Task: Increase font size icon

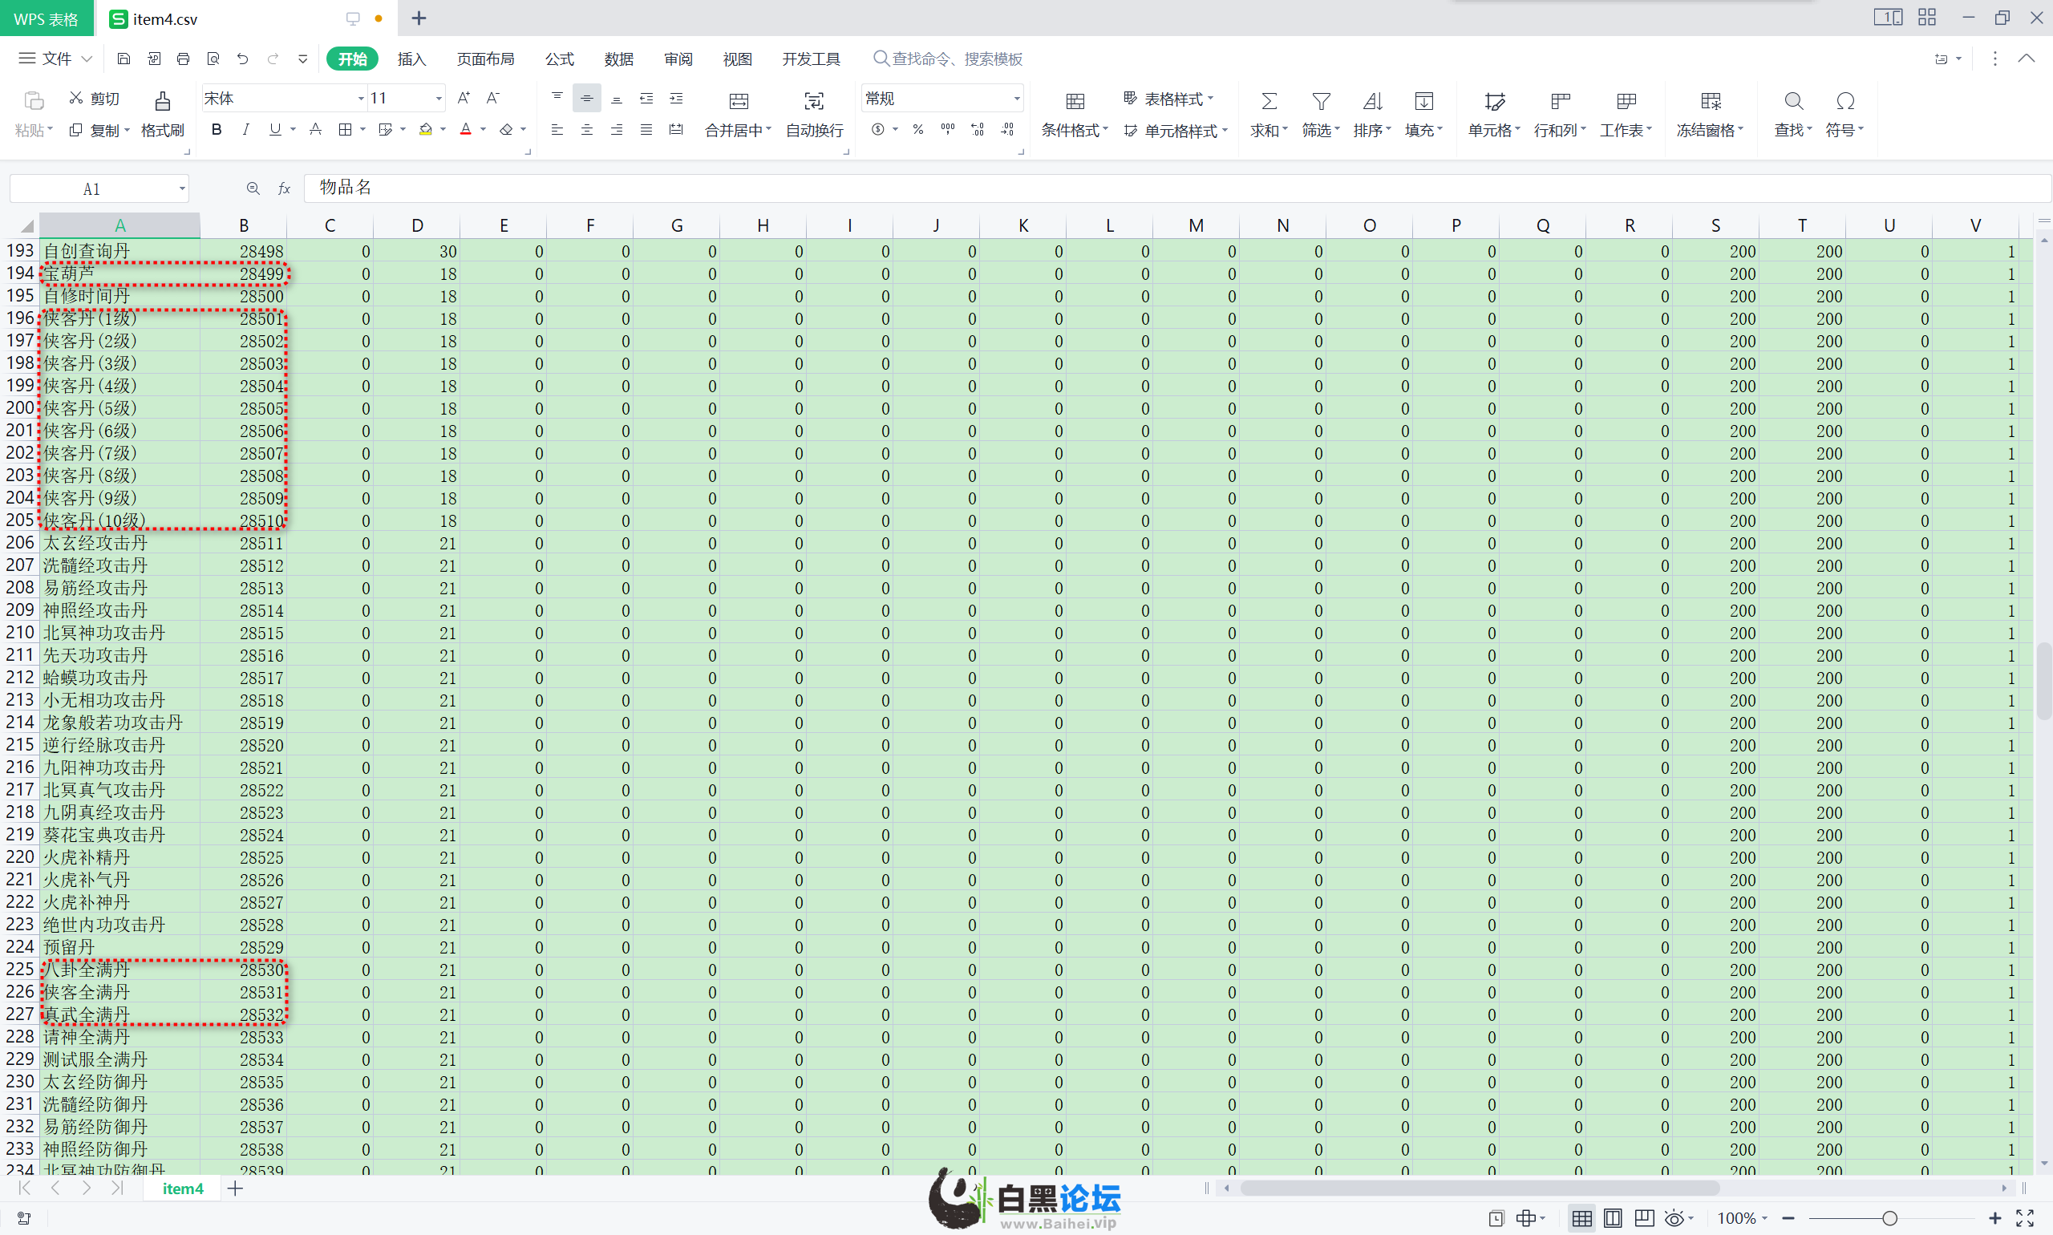Action: (x=464, y=98)
